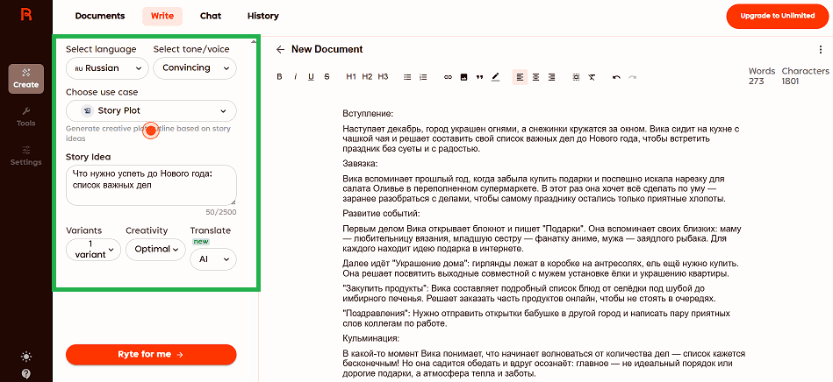
Task: Expand the tone/voice dropdown showing Convincing
Action: [x=194, y=68]
